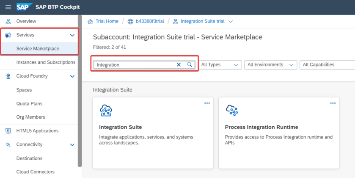The width and height of the screenshot is (355, 178).
Task: Collapse the Connectivity navigation section
Action: click(72, 145)
